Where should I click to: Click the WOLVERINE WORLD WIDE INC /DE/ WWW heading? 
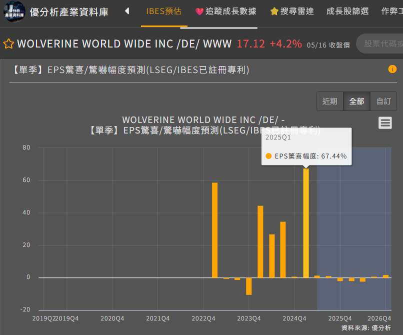(x=124, y=44)
